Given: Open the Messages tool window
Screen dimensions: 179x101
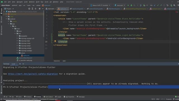Looking at the screenshot, I should coord(81,97).
